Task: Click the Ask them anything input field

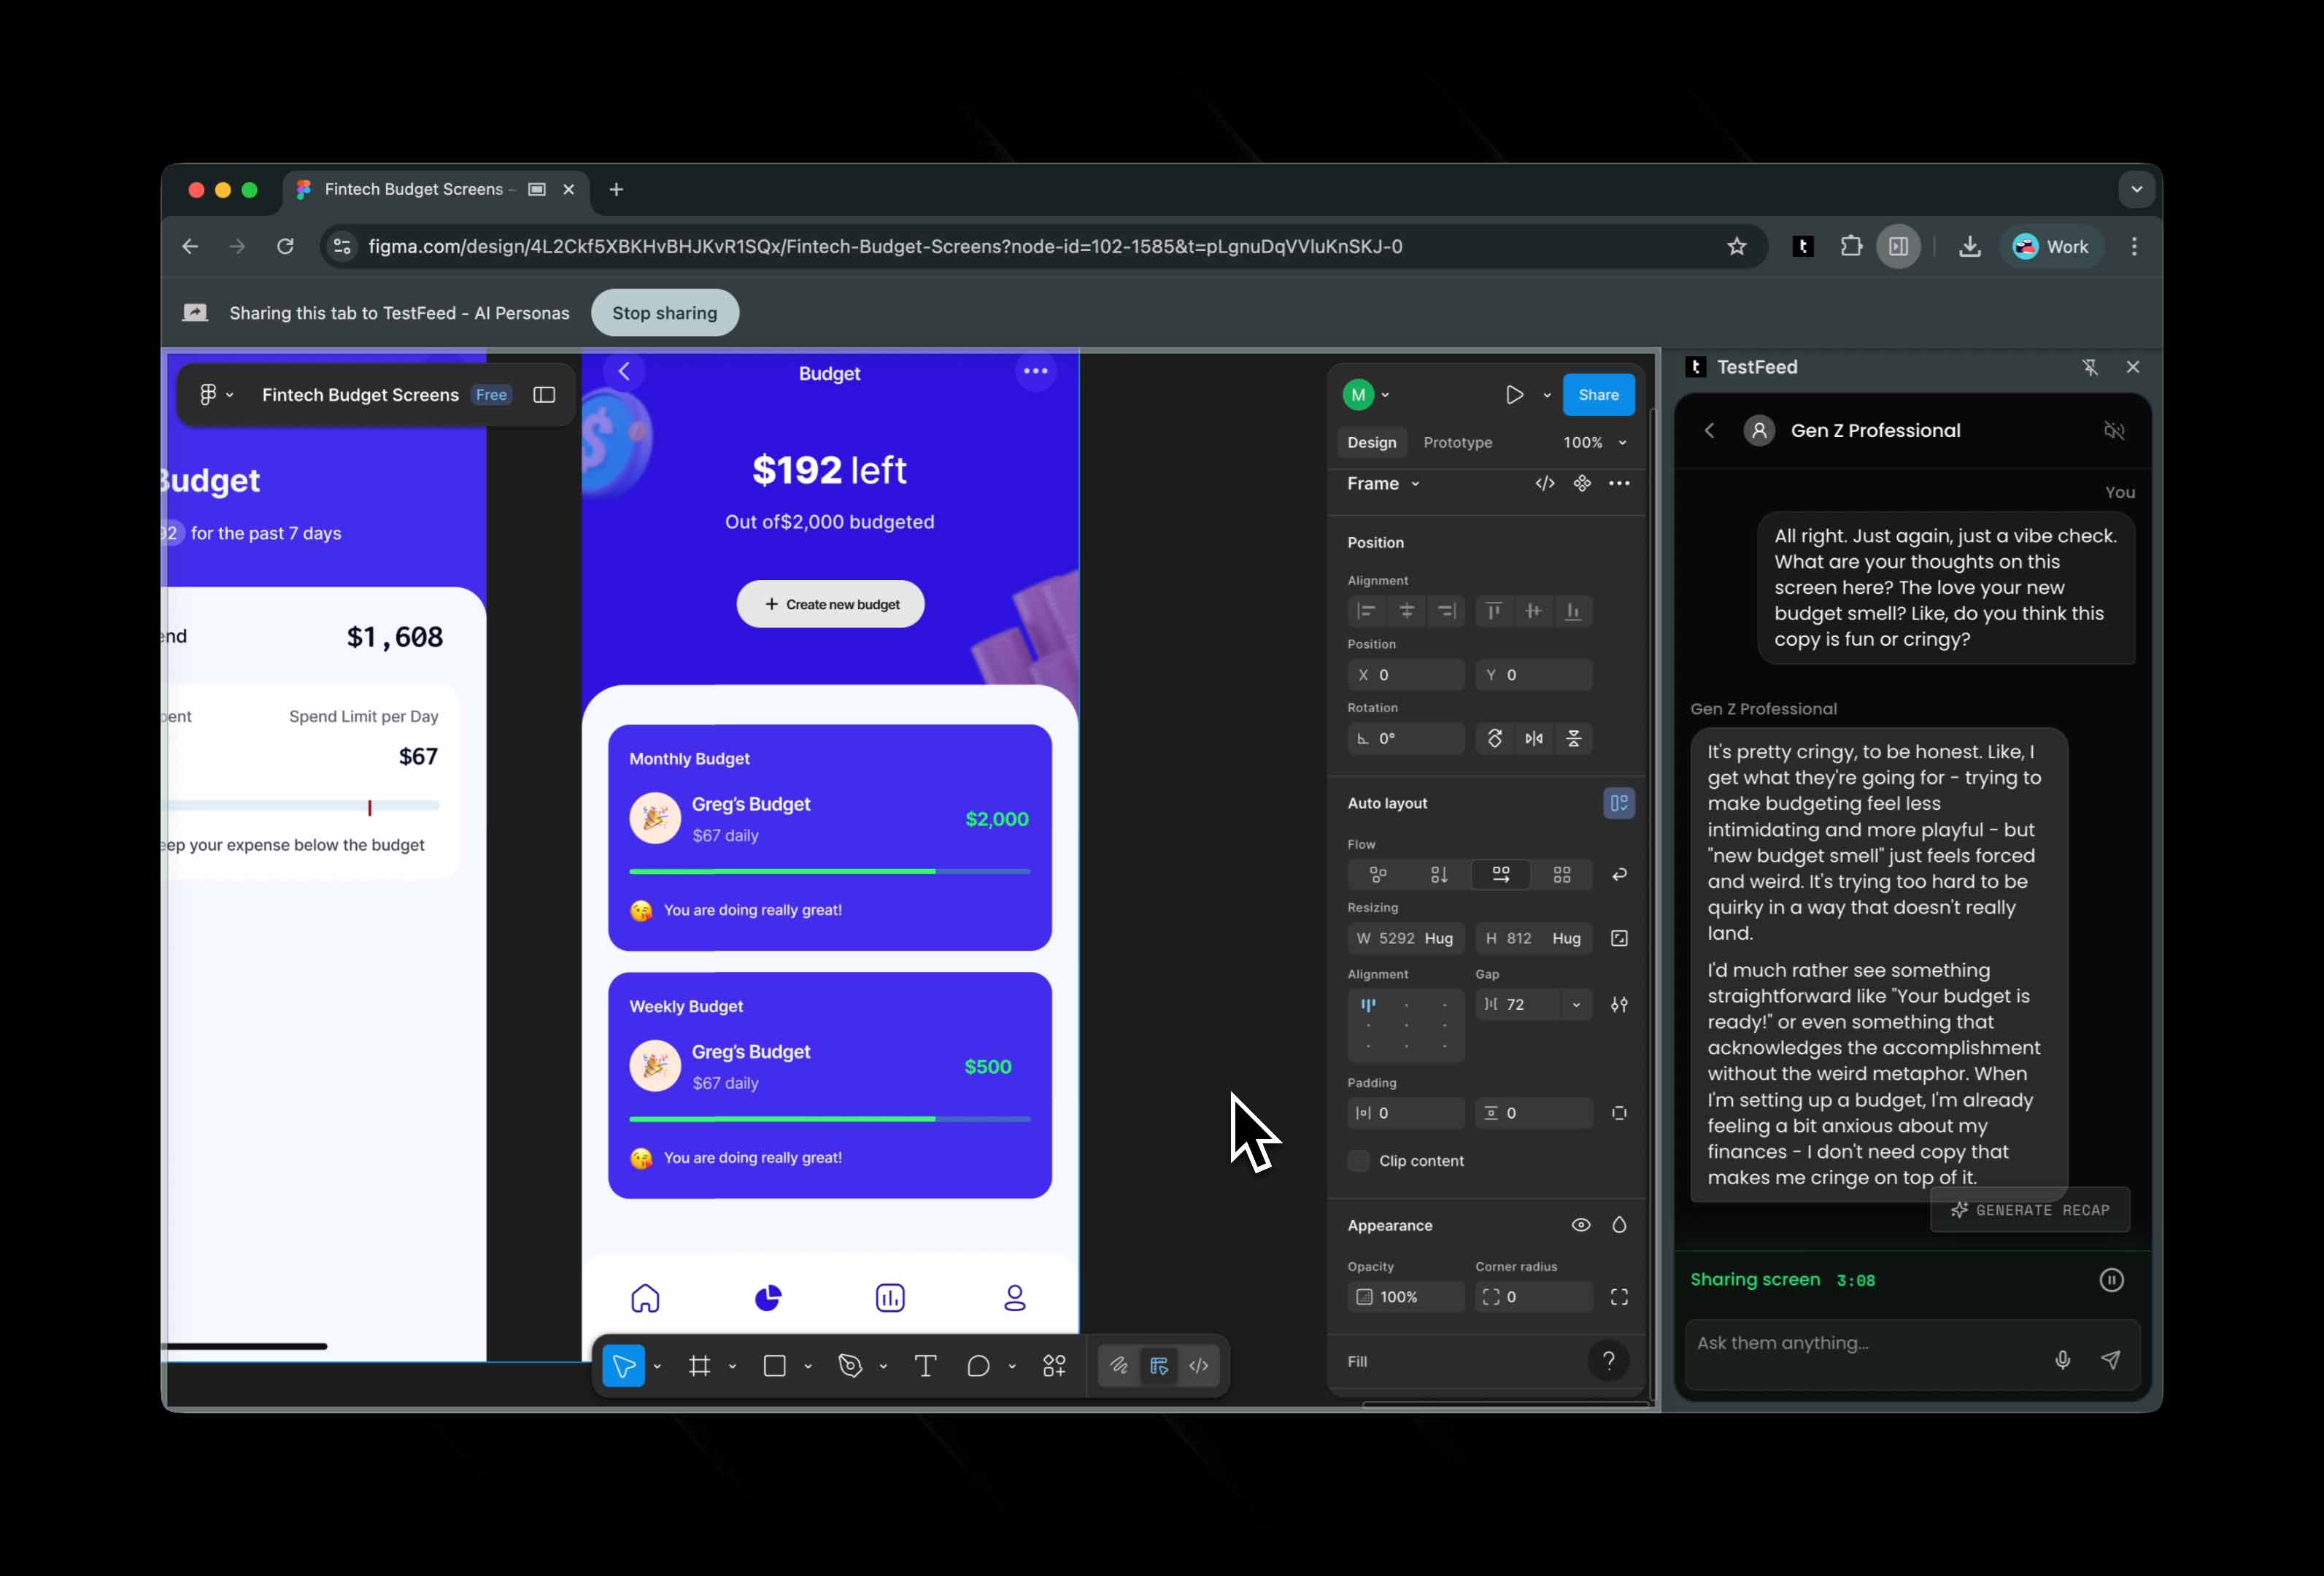Action: tap(1860, 1343)
